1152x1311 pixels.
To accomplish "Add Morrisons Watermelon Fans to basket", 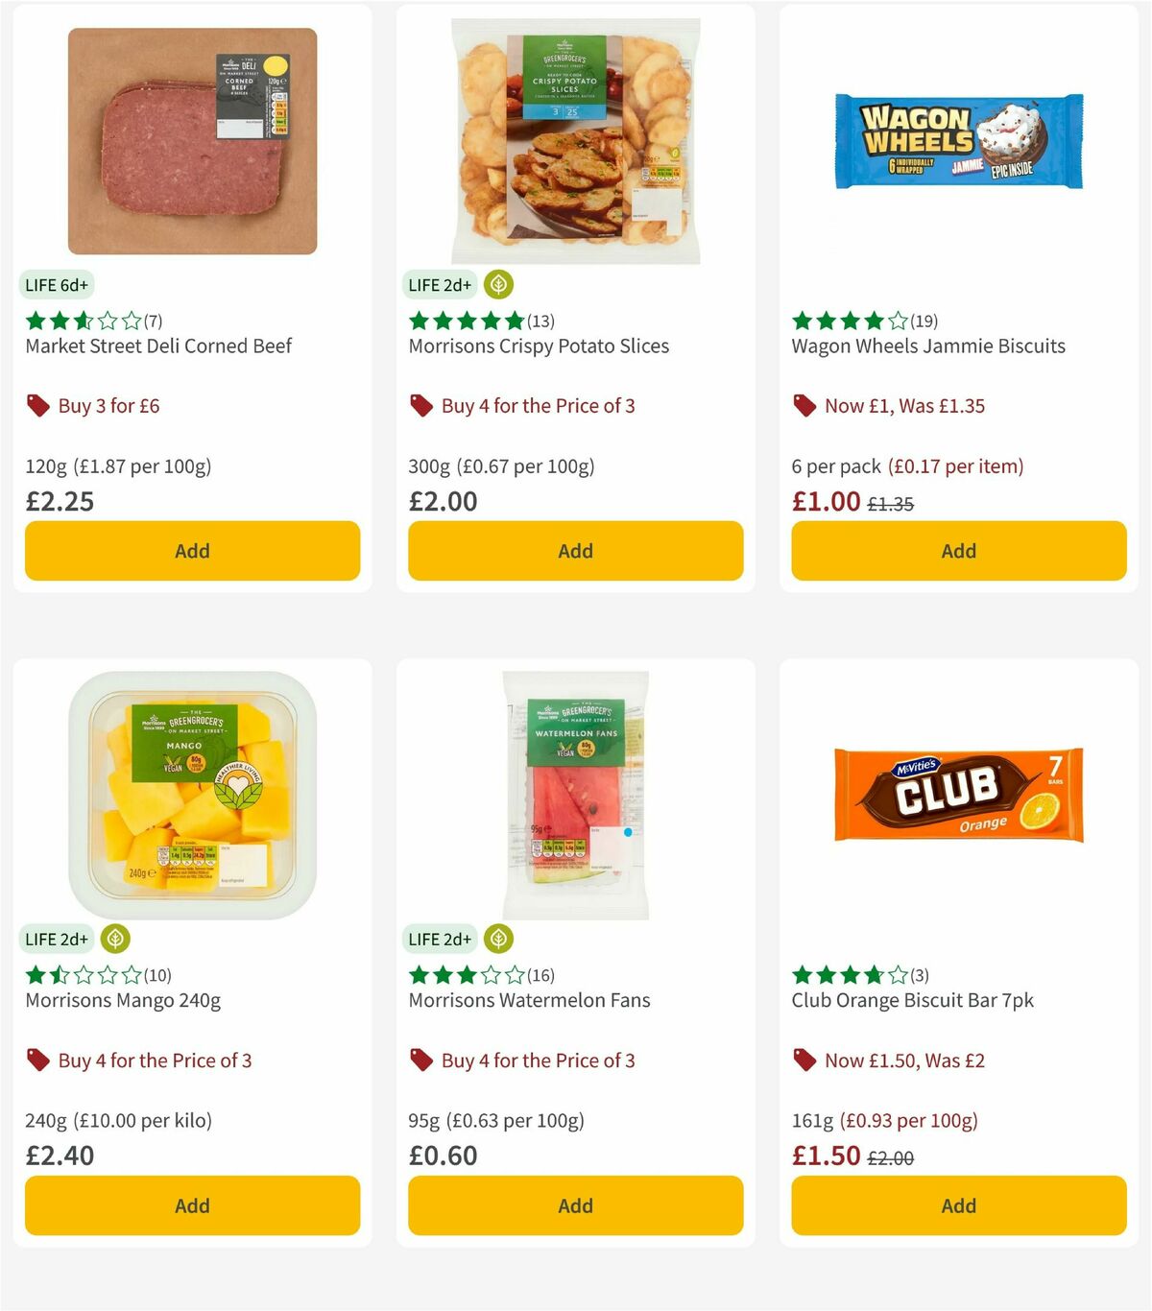I will tap(574, 1204).
